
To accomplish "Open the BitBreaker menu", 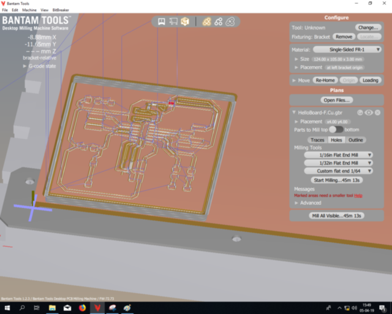I will (x=61, y=10).
